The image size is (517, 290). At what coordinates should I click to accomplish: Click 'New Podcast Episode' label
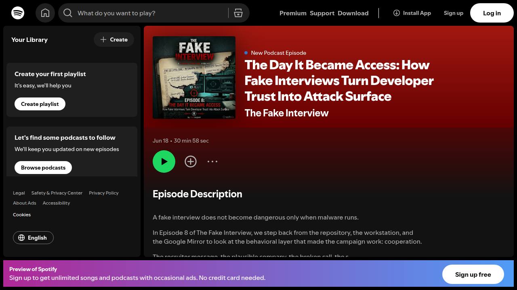278,53
